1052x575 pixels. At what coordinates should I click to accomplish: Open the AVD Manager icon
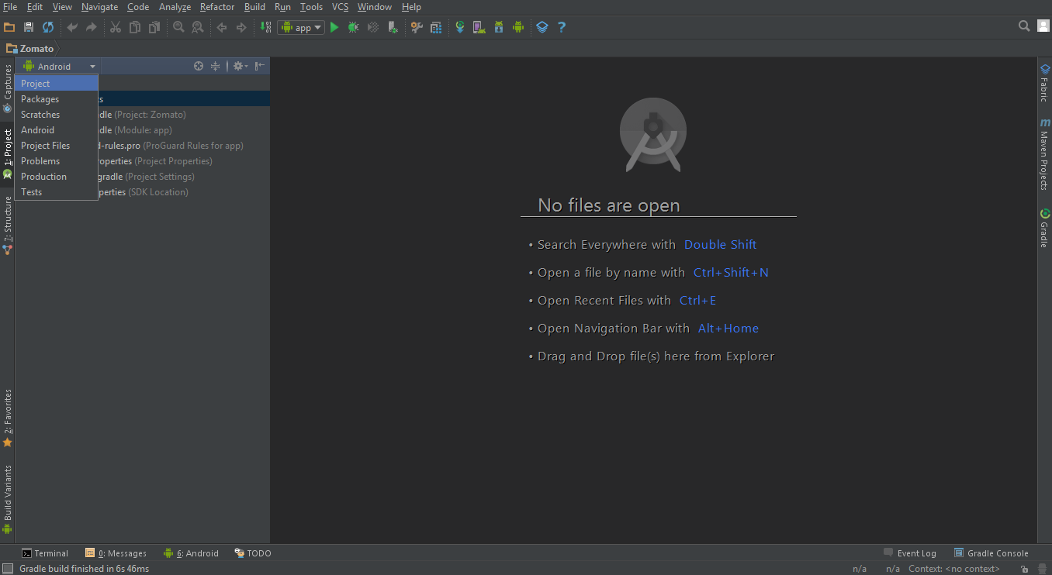tap(479, 27)
